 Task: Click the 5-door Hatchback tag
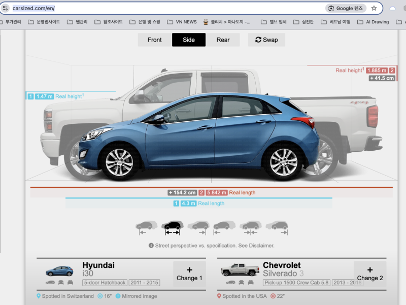[105, 283]
